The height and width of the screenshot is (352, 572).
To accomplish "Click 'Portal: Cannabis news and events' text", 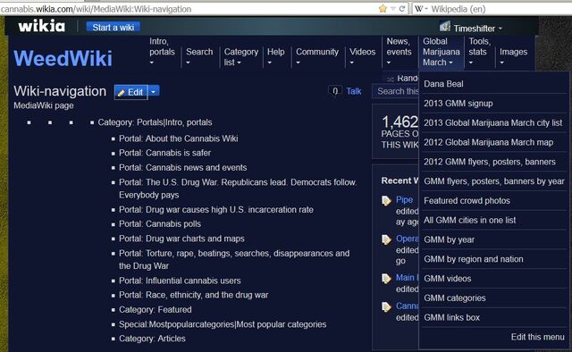I will pyautogui.click(x=182, y=167).
